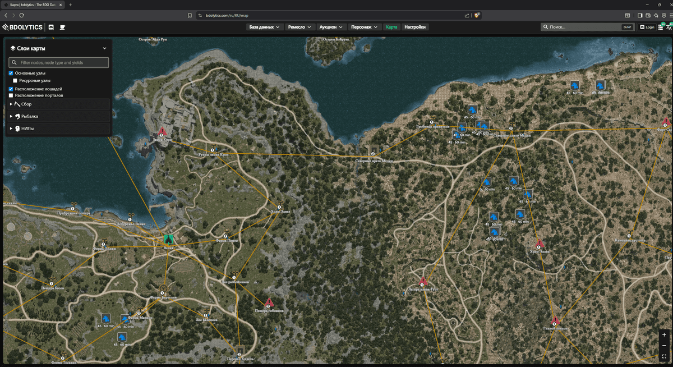The width and height of the screenshot is (673, 367).
Task: Click the share page icon in the address bar
Action: point(467,15)
